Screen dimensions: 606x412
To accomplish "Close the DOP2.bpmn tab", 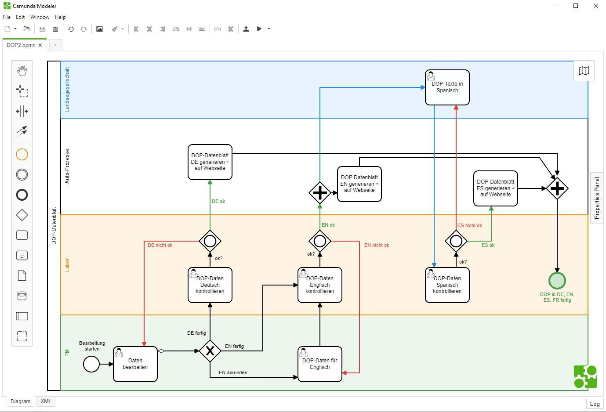I will pos(40,45).
